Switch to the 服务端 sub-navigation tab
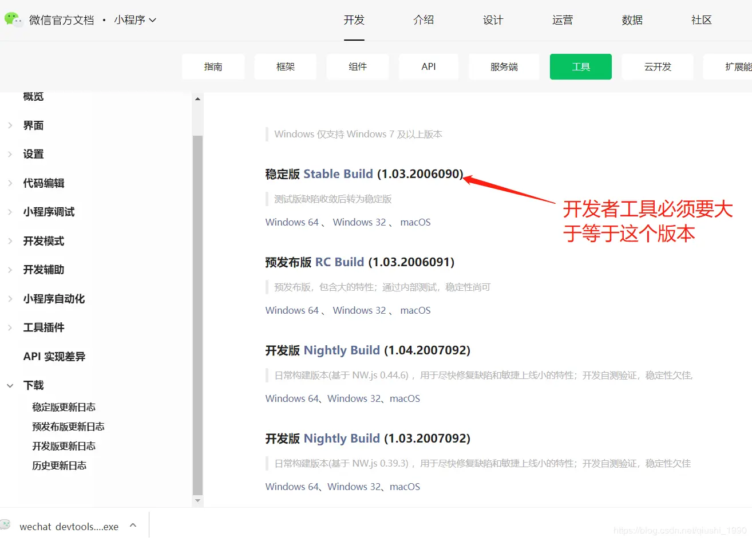Viewport: 752px width, 541px height. [504, 66]
